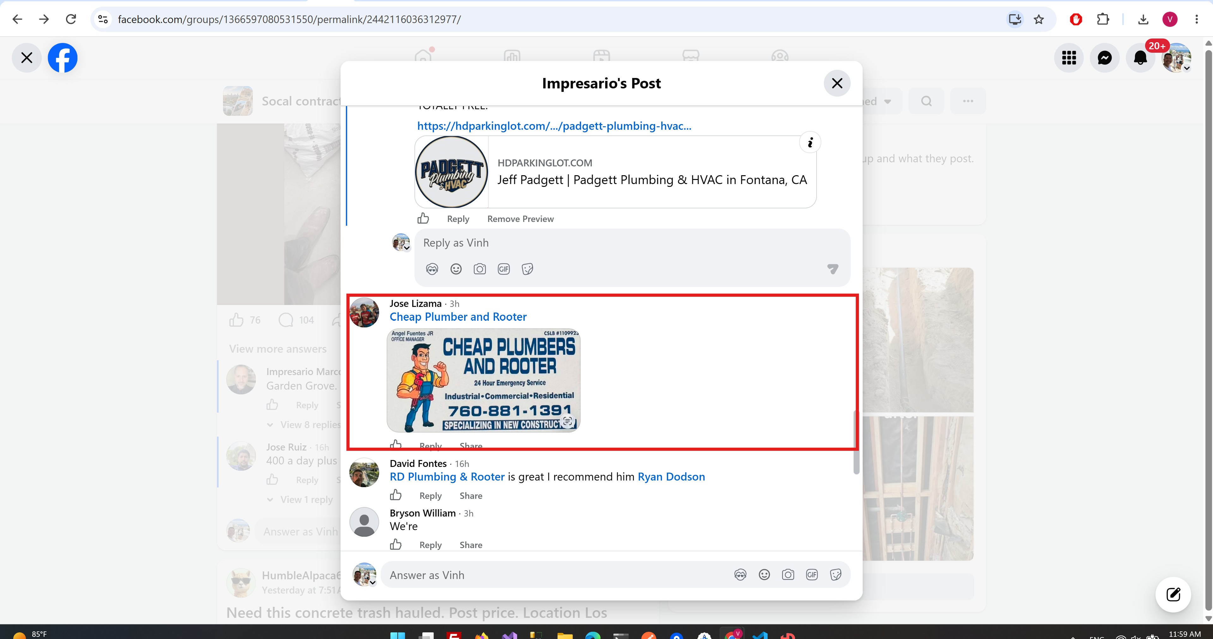Screen dimensions: 1213x639
Task: Open the Facebook home logo
Action: tap(63, 58)
